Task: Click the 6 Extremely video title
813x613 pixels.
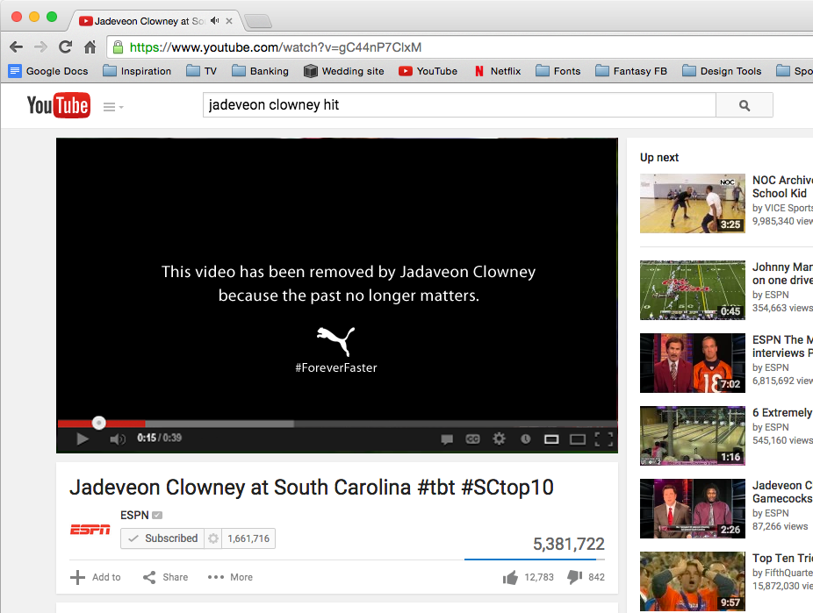Action: [x=782, y=413]
